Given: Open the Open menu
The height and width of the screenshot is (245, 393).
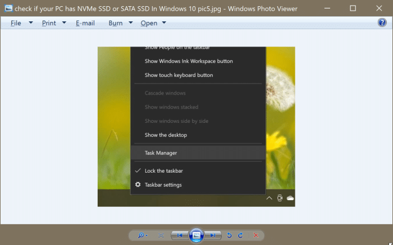Looking at the screenshot, I should 149,23.
